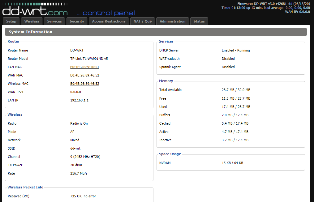Click the Time and load average header line

pyautogui.click(x=266, y=8)
